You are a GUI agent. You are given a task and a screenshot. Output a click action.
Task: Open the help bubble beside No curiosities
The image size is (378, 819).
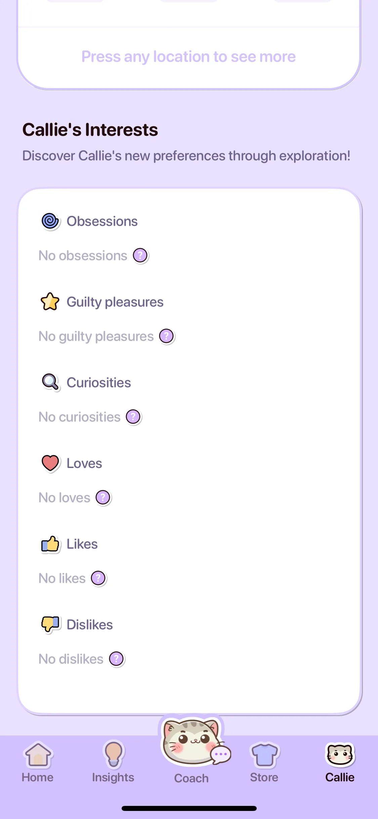(x=133, y=417)
